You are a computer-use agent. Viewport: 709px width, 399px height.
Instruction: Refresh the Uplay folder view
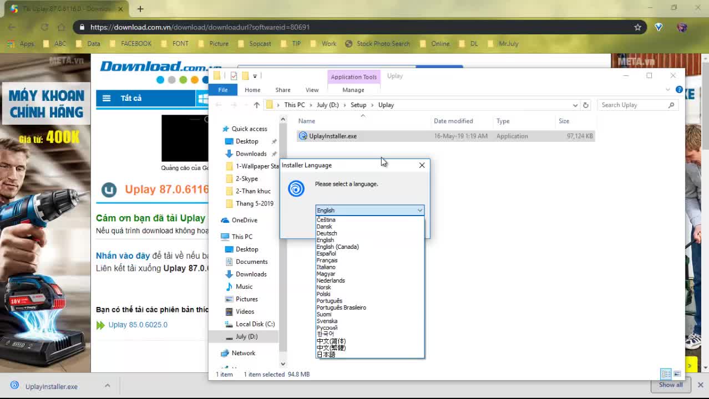(x=585, y=105)
